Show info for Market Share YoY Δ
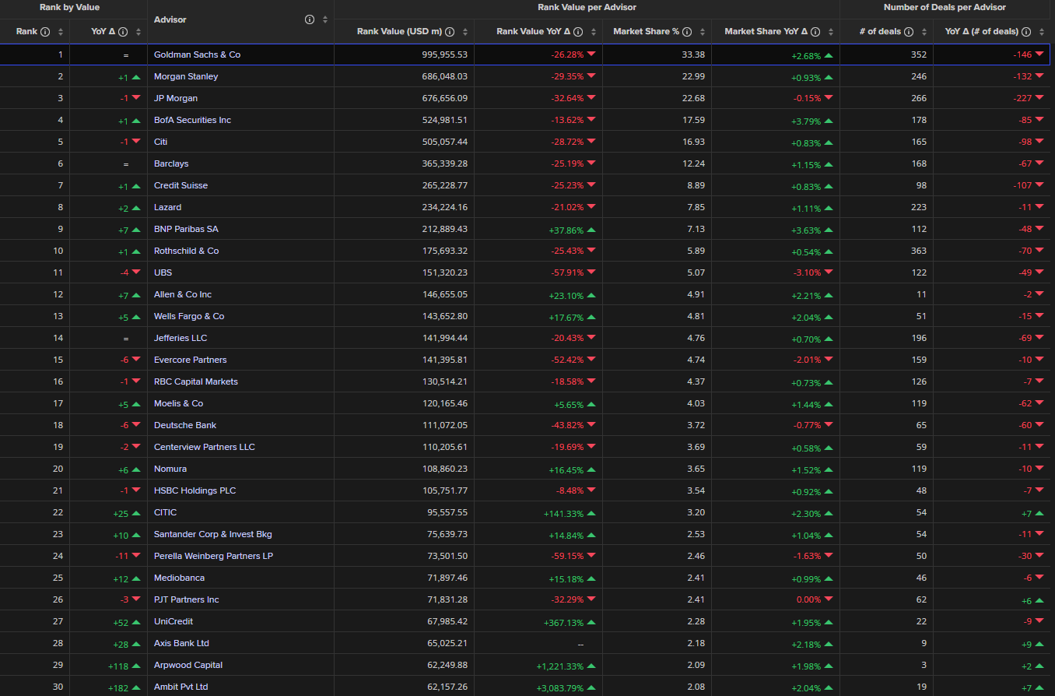 [x=816, y=32]
